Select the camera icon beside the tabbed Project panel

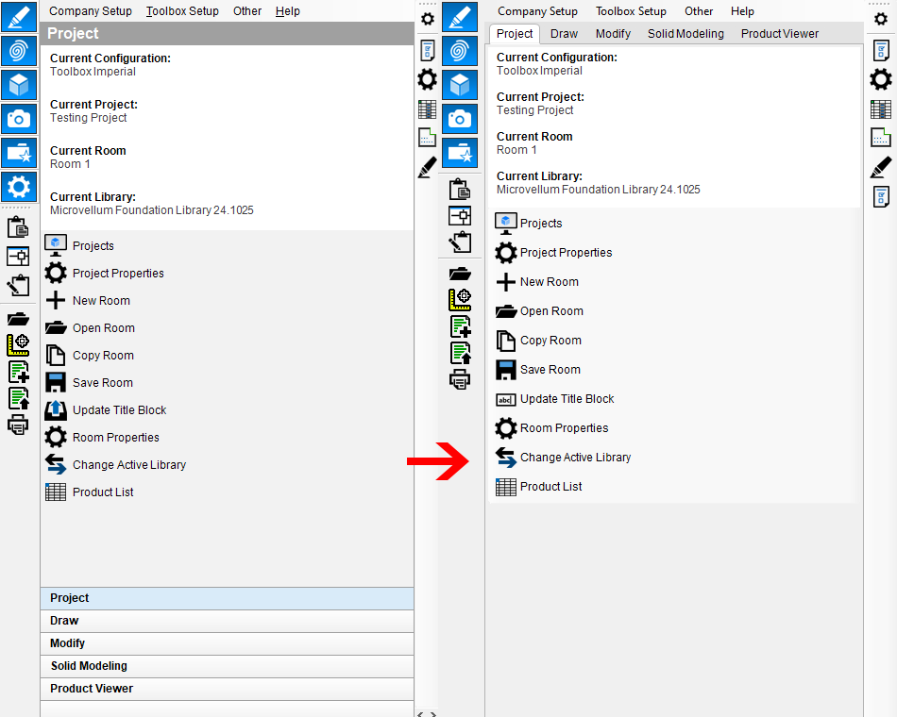point(459,118)
